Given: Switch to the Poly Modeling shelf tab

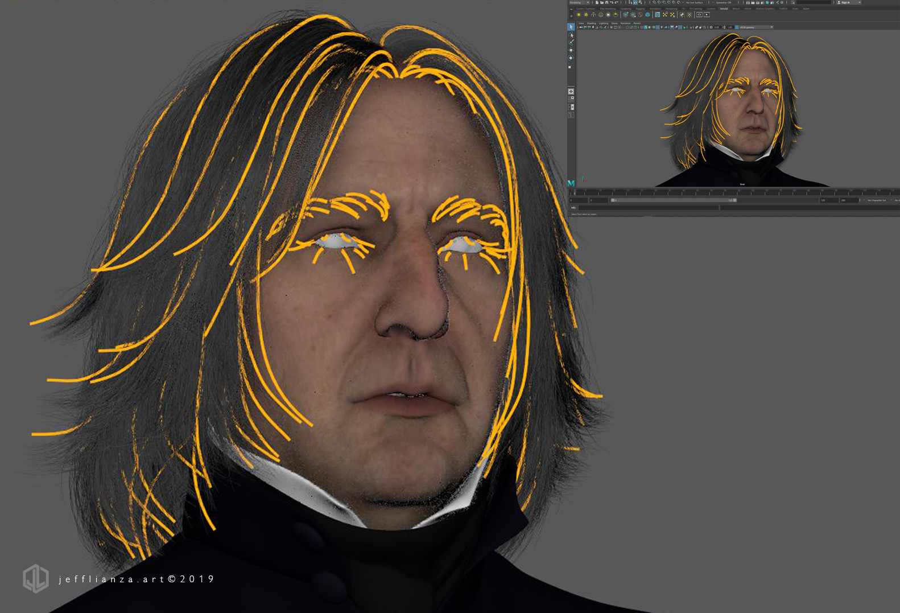Looking at the screenshot, I should point(608,9).
